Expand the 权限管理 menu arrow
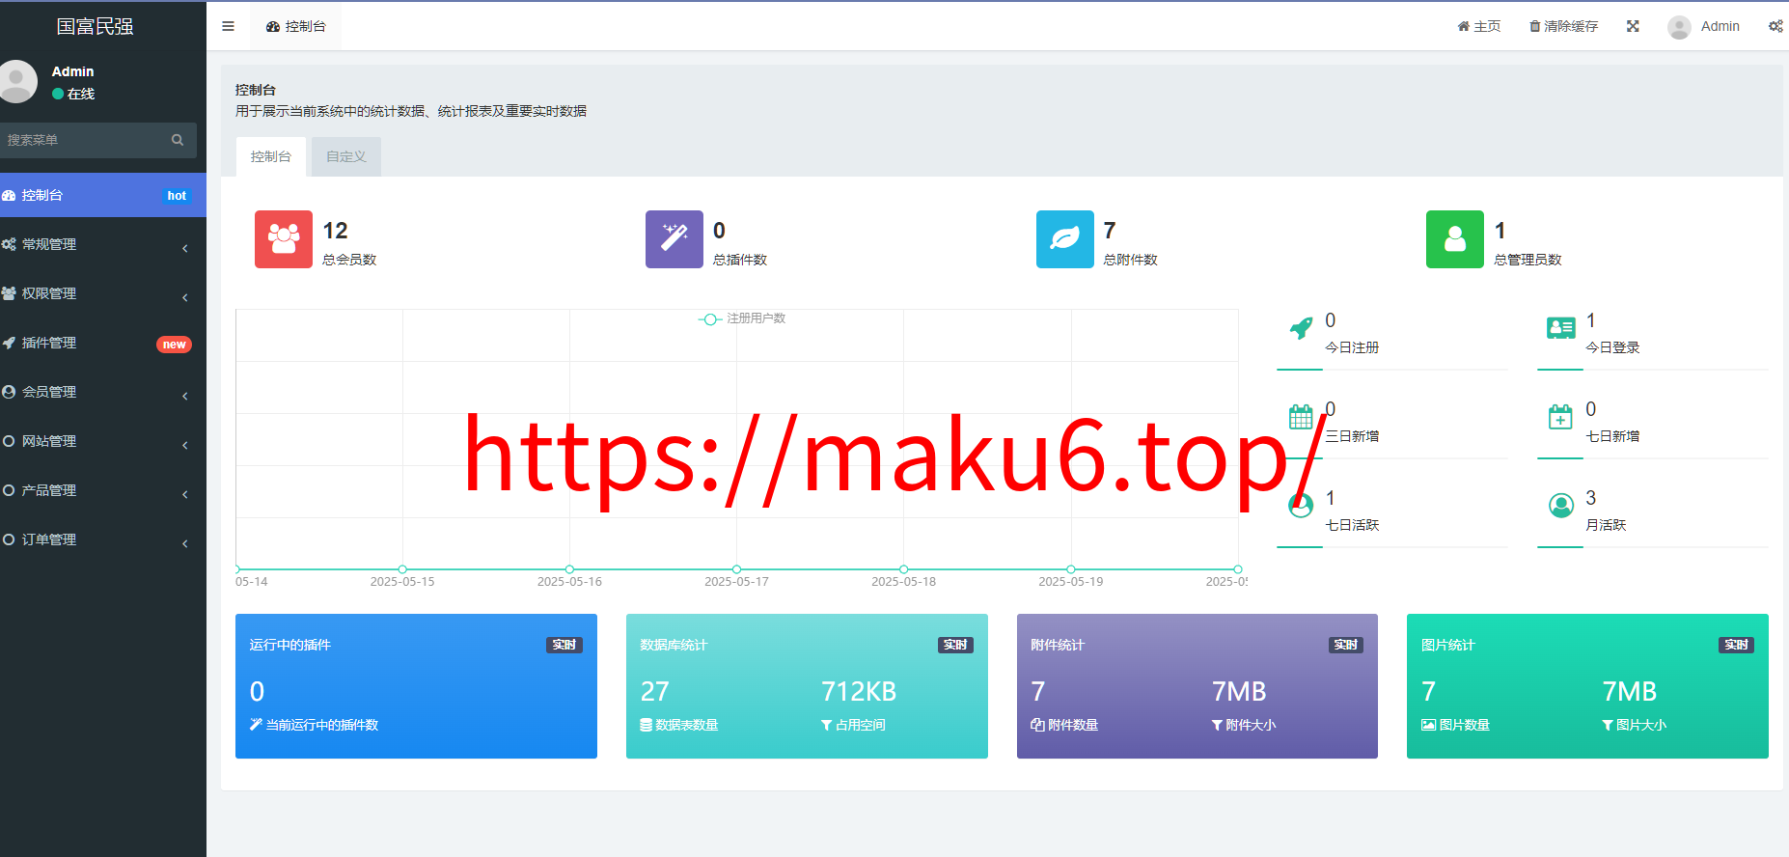 point(185,298)
